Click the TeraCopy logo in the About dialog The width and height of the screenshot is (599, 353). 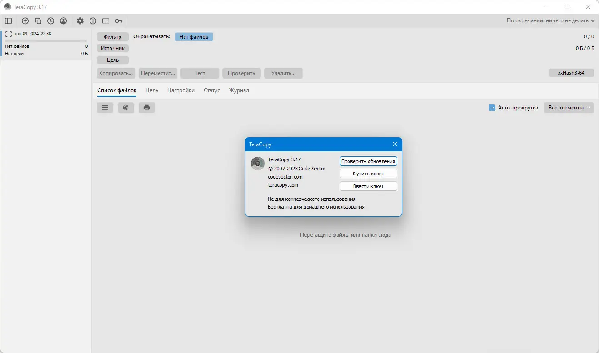click(x=258, y=164)
